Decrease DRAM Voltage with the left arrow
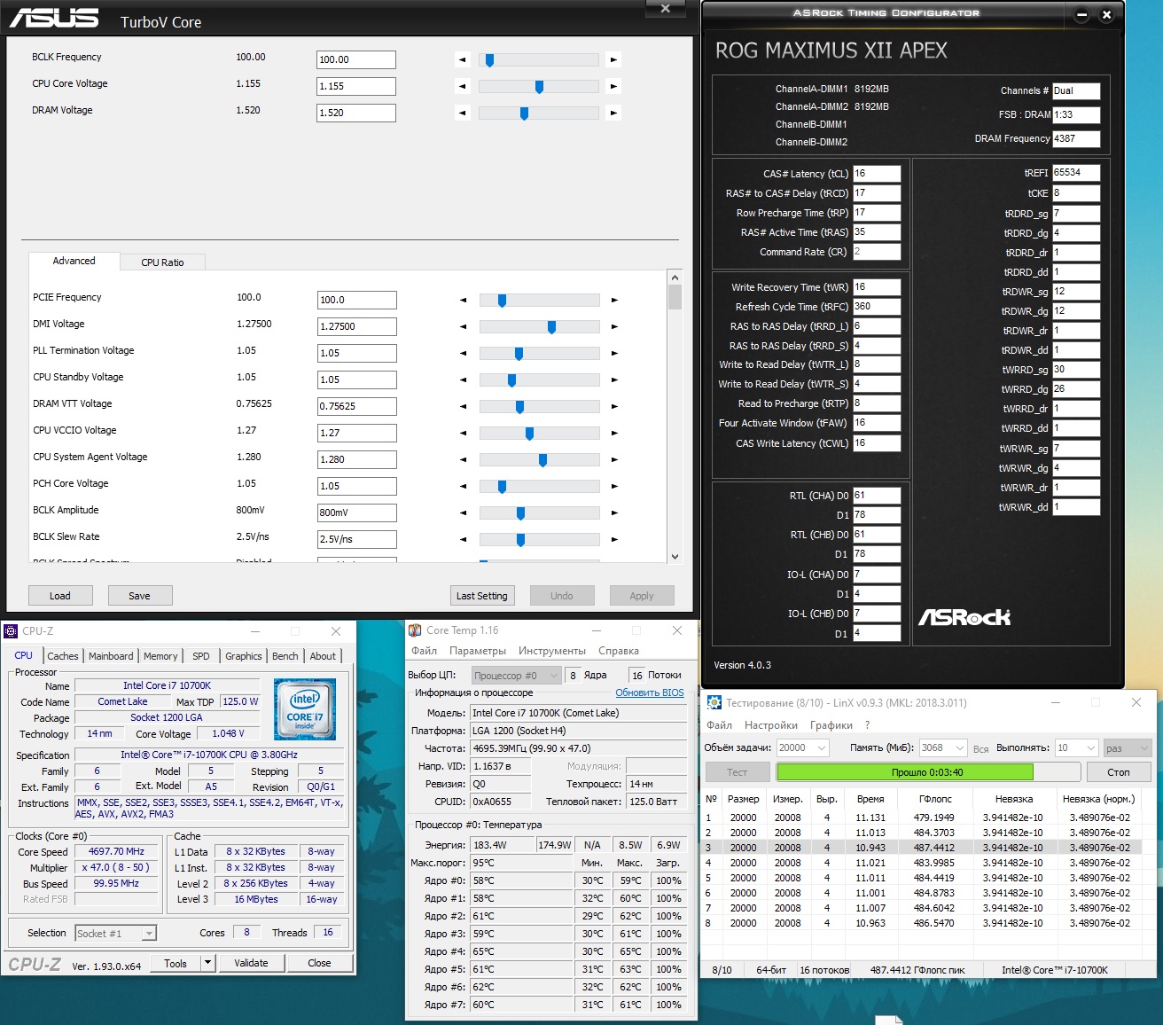 pos(462,113)
